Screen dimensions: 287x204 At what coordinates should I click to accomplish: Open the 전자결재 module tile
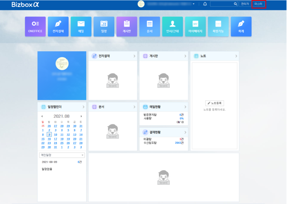pos(58,27)
